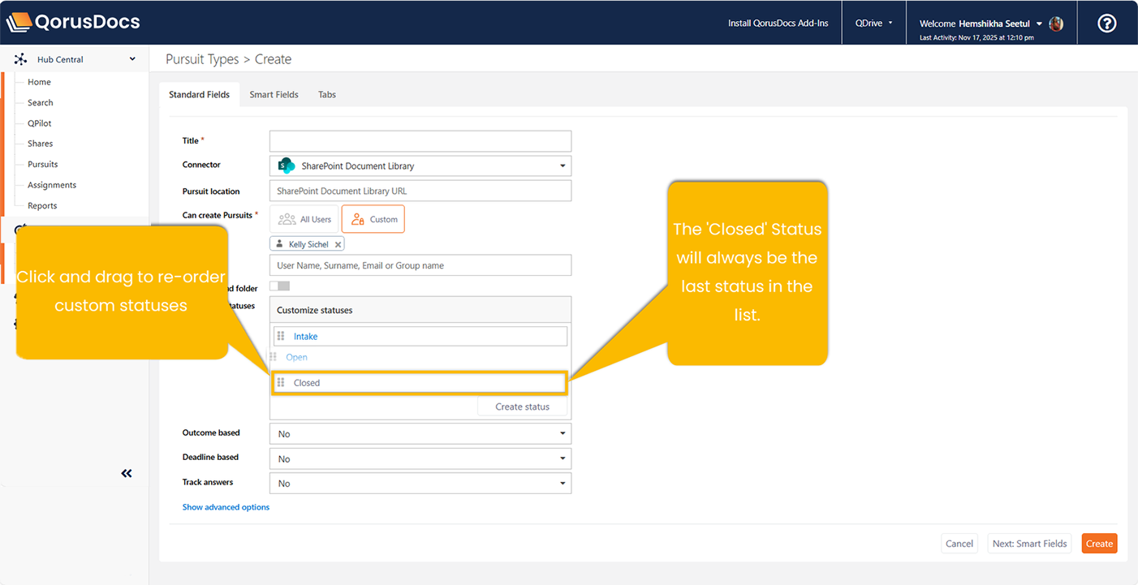The height and width of the screenshot is (585, 1138).
Task: Click drag handle beside Closed status
Action: point(281,383)
